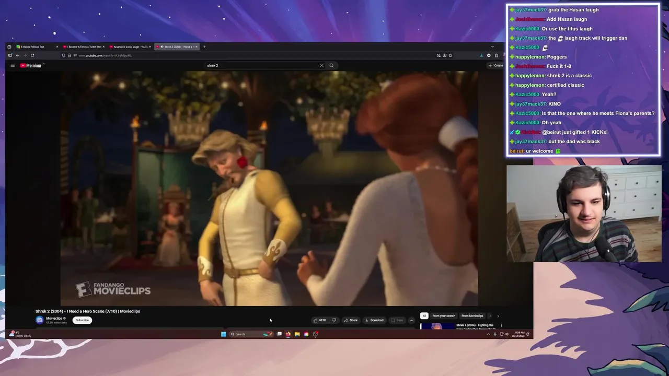
Task: Dislike the video with the thumbs-down button
Action: 334,320
